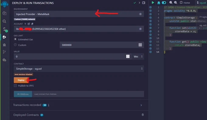Click the Deployed Contracts count badge 7
207x120 pixels.
pyautogui.click(x=42, y=115)
